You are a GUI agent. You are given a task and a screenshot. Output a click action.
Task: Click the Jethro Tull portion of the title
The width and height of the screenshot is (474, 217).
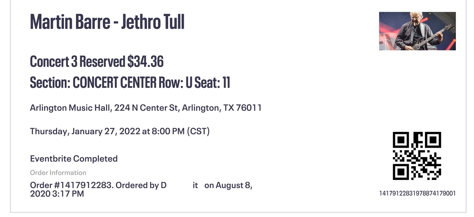coord(152,22)
